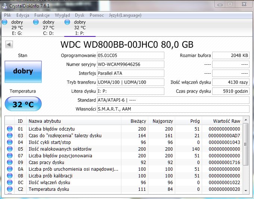254x199 pixels.
Task: Sort by the Bieżący column header
Action: click(x=134, y=121)
